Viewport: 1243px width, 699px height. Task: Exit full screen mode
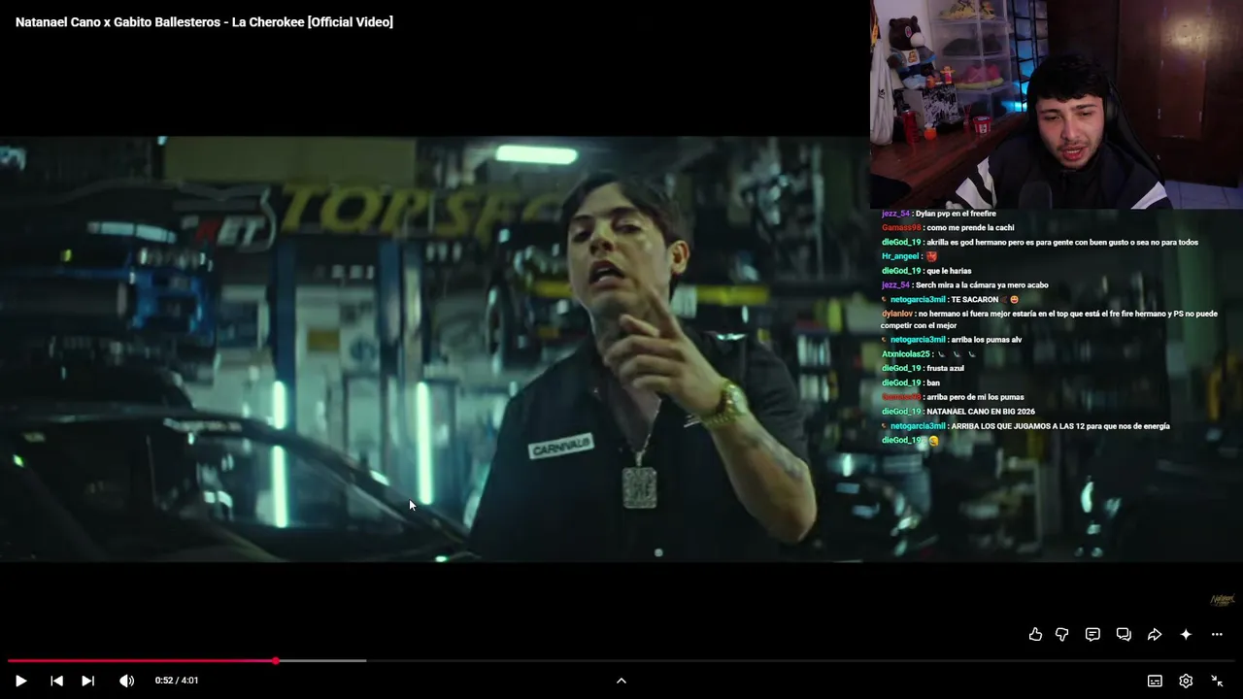(x=1217, y=681)
